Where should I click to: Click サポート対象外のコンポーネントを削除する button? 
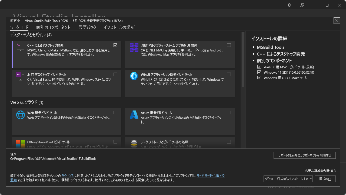click(x=305, y=155)
